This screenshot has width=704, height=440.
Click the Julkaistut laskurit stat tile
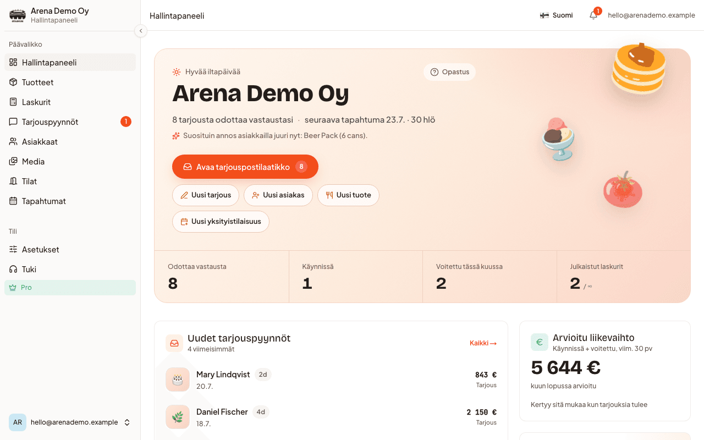pyautogui.click(x=624, y=277)
